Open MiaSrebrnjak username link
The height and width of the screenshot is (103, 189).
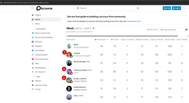[80, 62]
